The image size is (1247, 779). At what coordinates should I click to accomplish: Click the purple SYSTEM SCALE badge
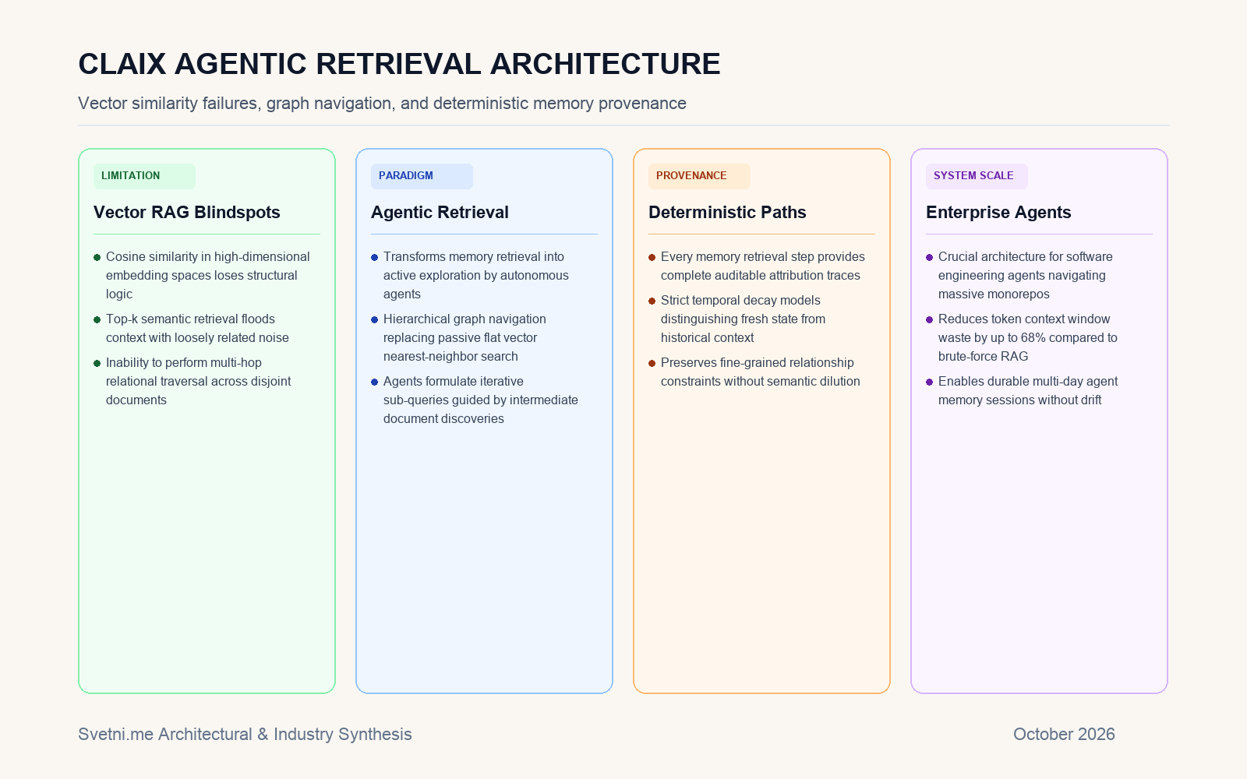point(977,176)
